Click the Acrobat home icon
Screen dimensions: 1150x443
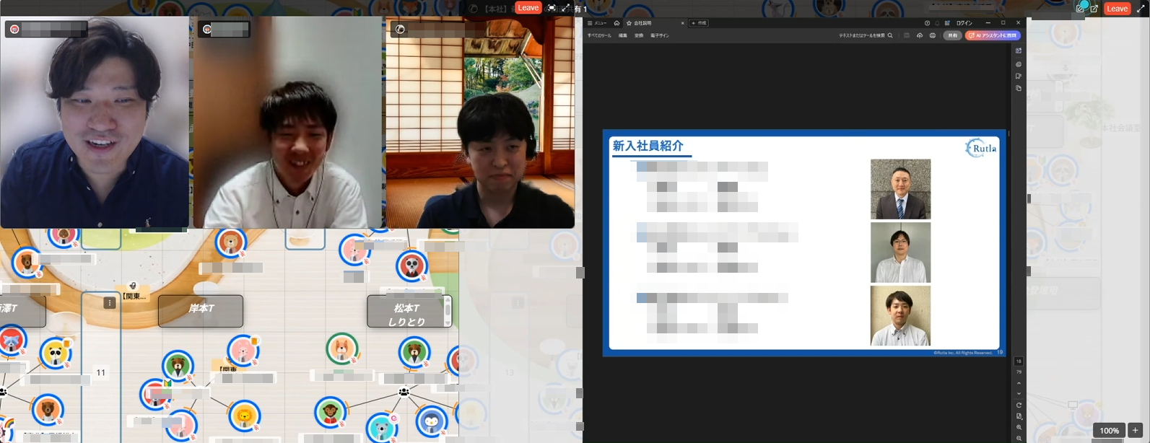617,23
